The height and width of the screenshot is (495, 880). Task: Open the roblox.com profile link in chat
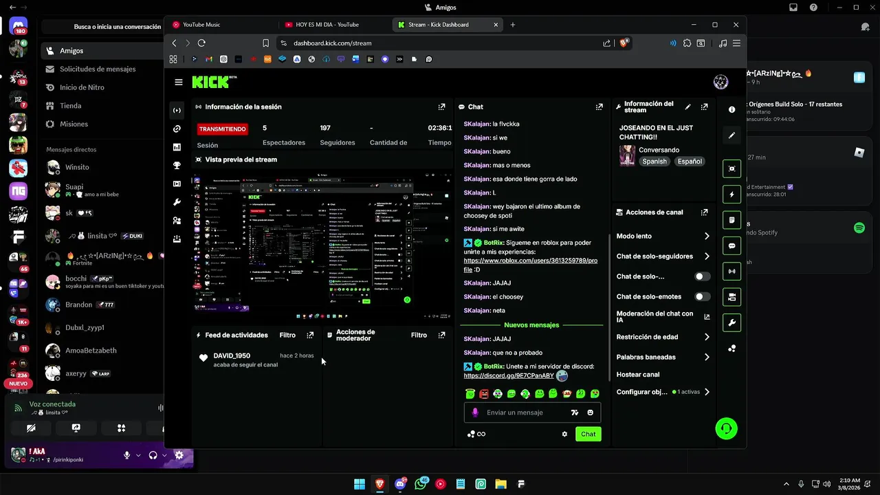530,265
